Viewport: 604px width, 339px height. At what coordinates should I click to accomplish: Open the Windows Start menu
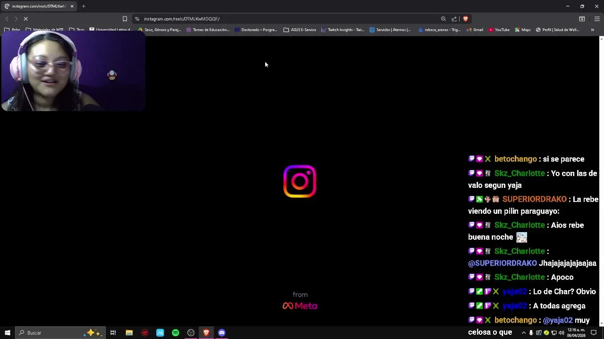[x=7, y=333]
